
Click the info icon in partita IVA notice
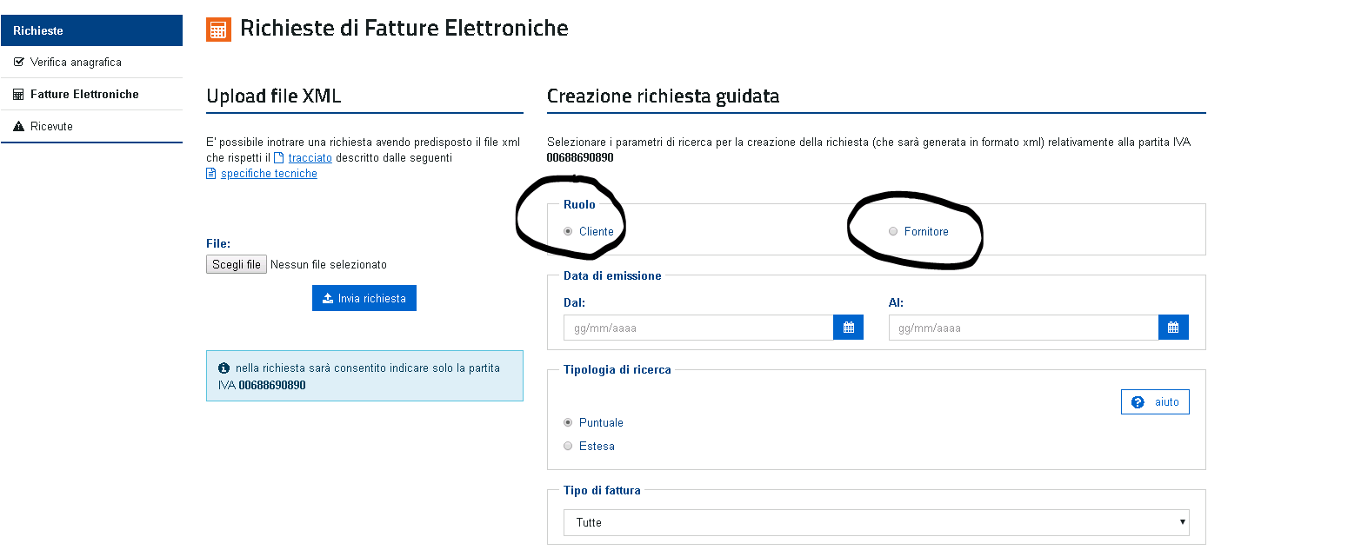tap(224, 368)
